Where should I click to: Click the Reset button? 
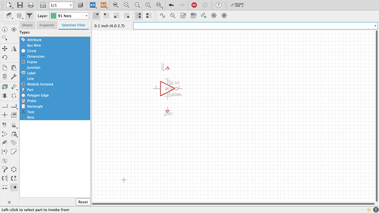tap(83, 202)
